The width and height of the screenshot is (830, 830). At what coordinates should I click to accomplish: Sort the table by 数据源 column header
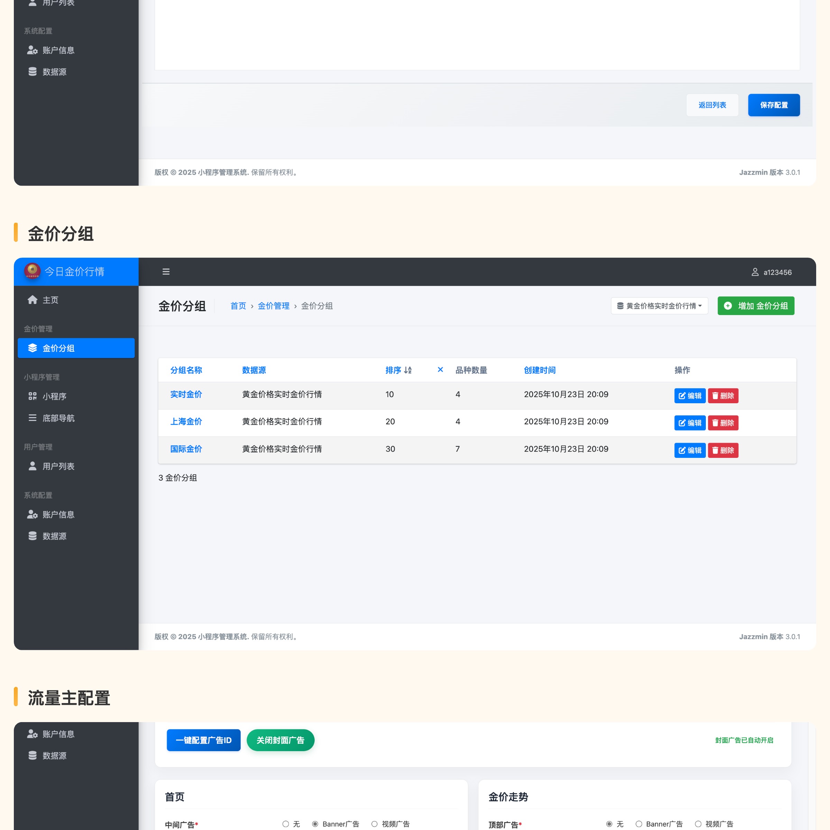253,370
